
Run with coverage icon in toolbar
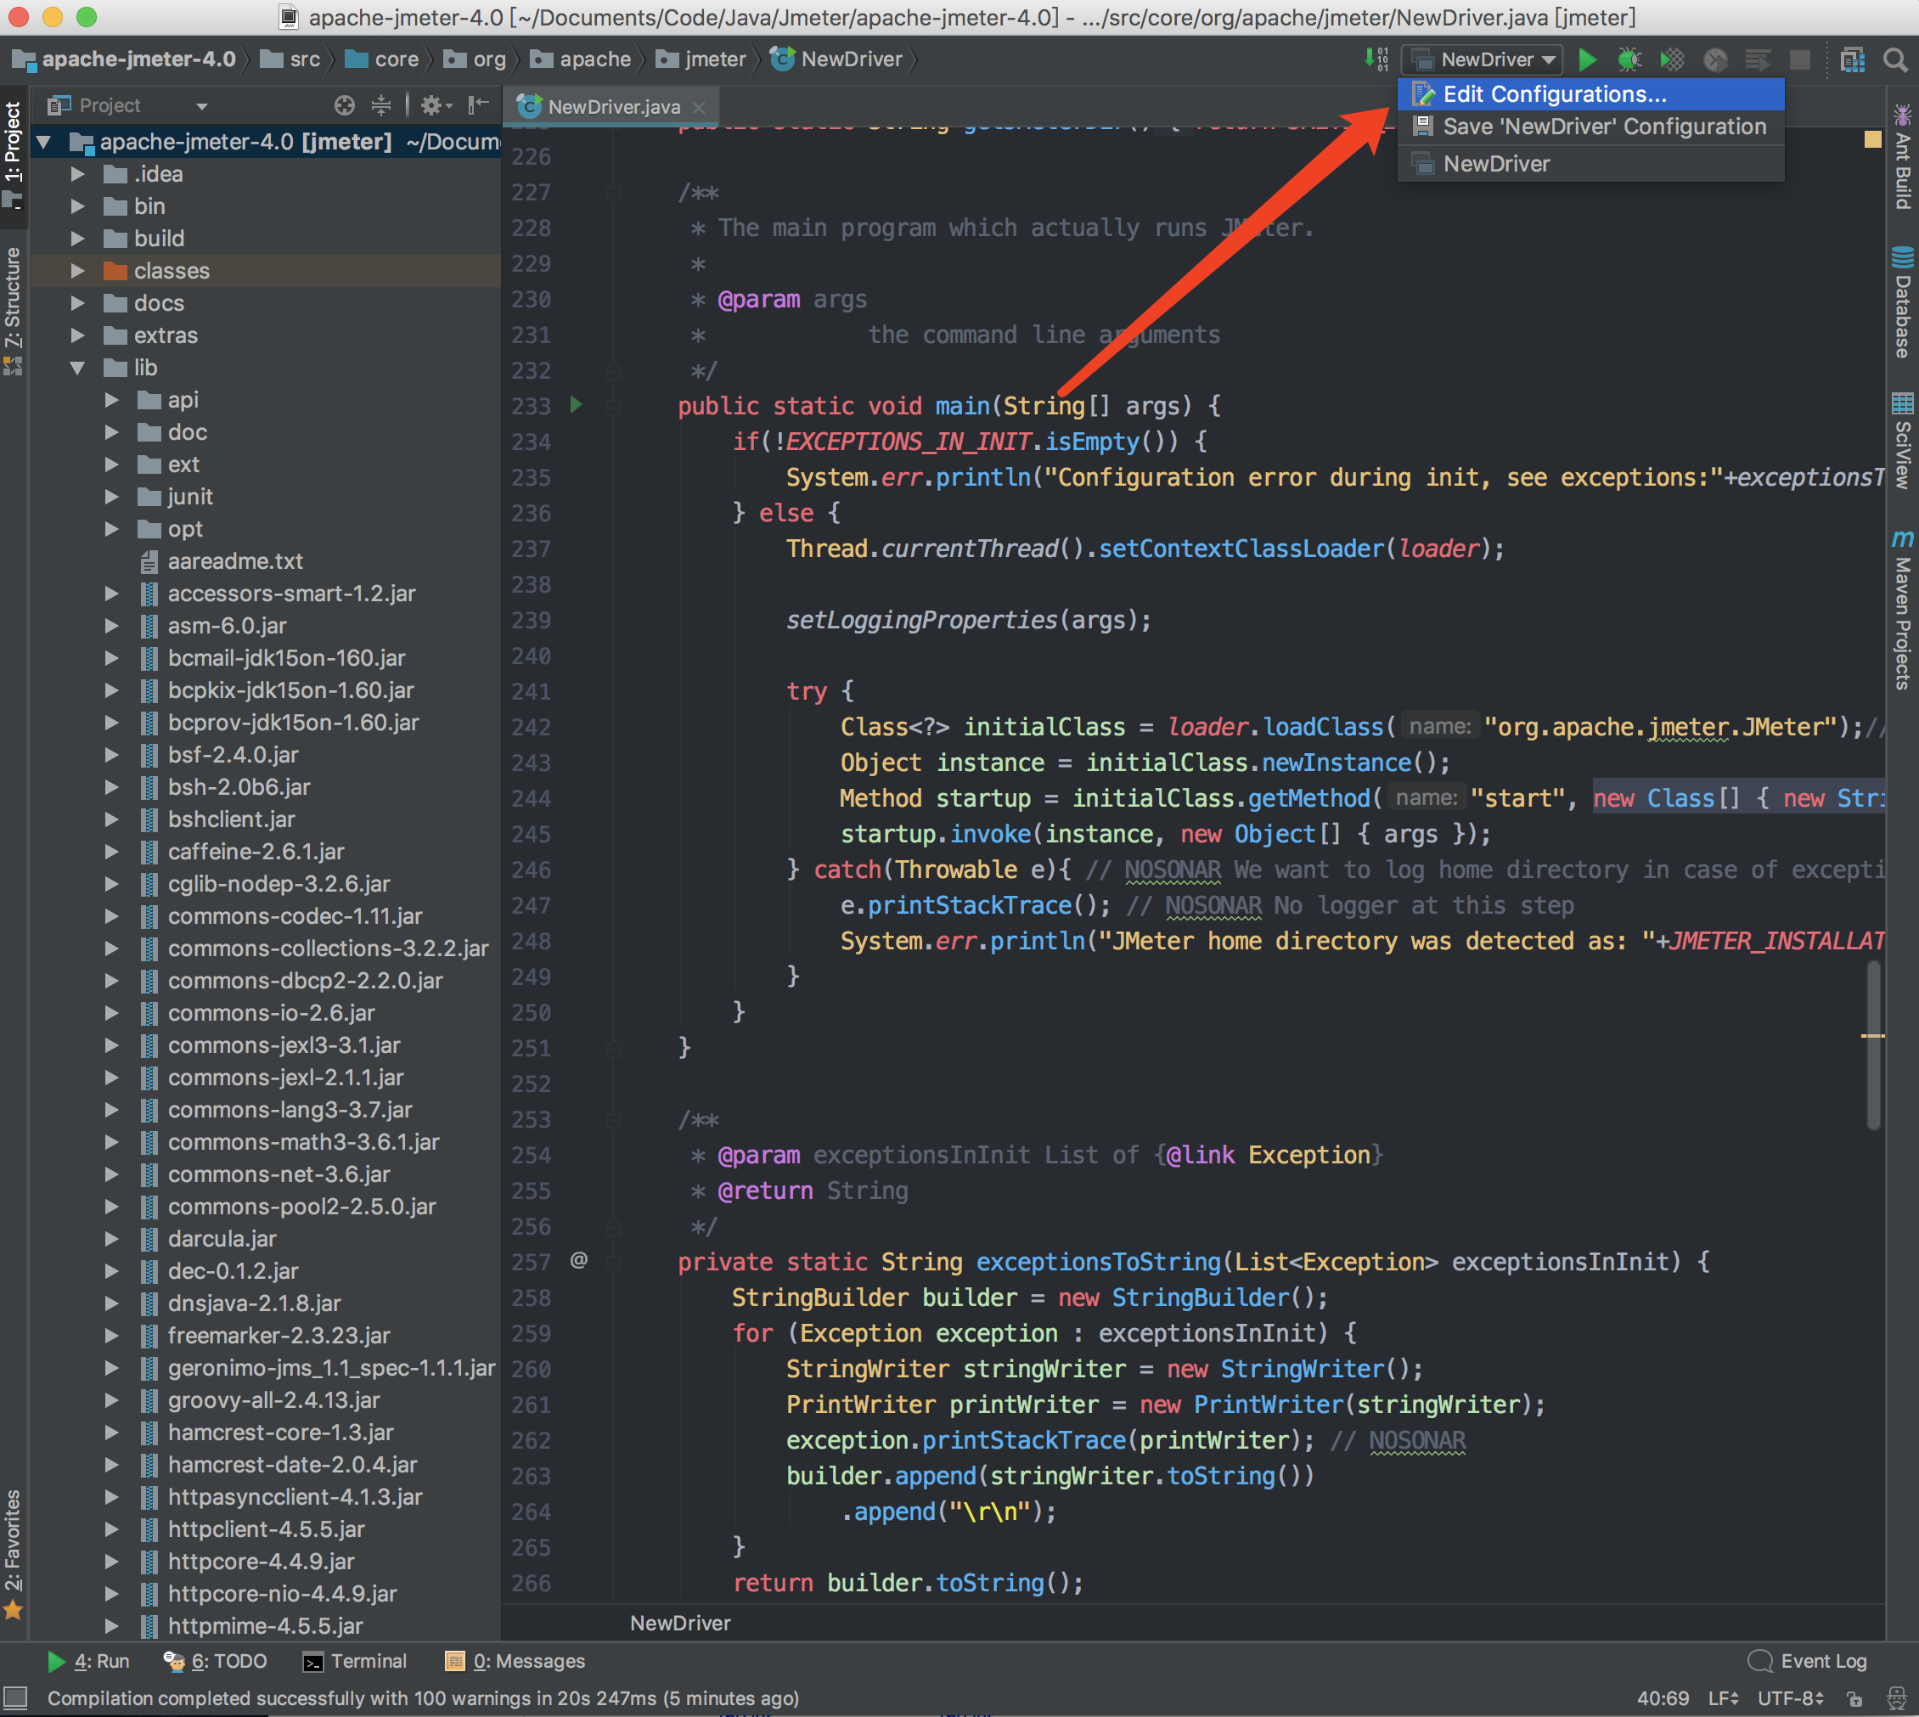click(x=1672, y=59)
